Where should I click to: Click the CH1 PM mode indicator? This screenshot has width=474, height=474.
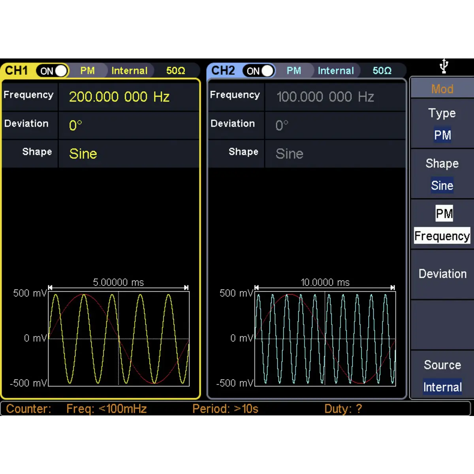[x=87, y=71]
